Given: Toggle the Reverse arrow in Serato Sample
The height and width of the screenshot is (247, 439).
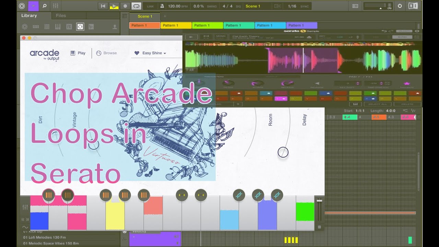Looking at the screenshot, I should [x=317, y=83].
